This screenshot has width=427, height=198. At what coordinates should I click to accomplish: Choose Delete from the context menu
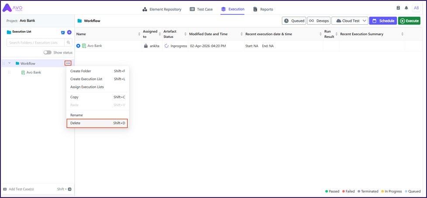click(x=97, y=123)
